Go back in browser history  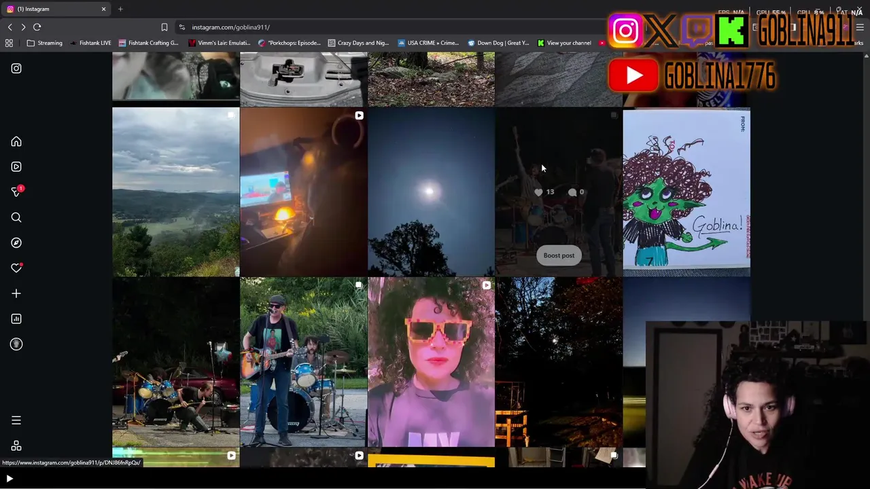pos(10,27)
